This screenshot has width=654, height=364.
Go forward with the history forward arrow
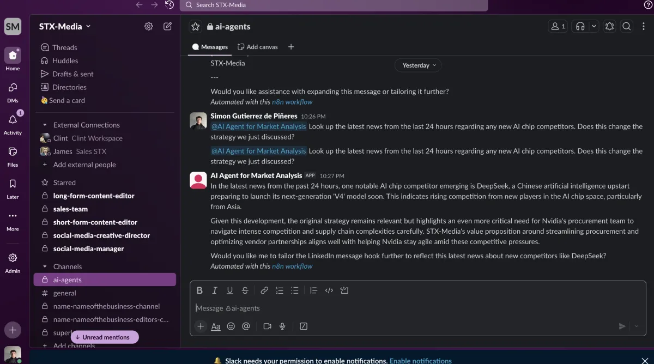pos(154,5)
